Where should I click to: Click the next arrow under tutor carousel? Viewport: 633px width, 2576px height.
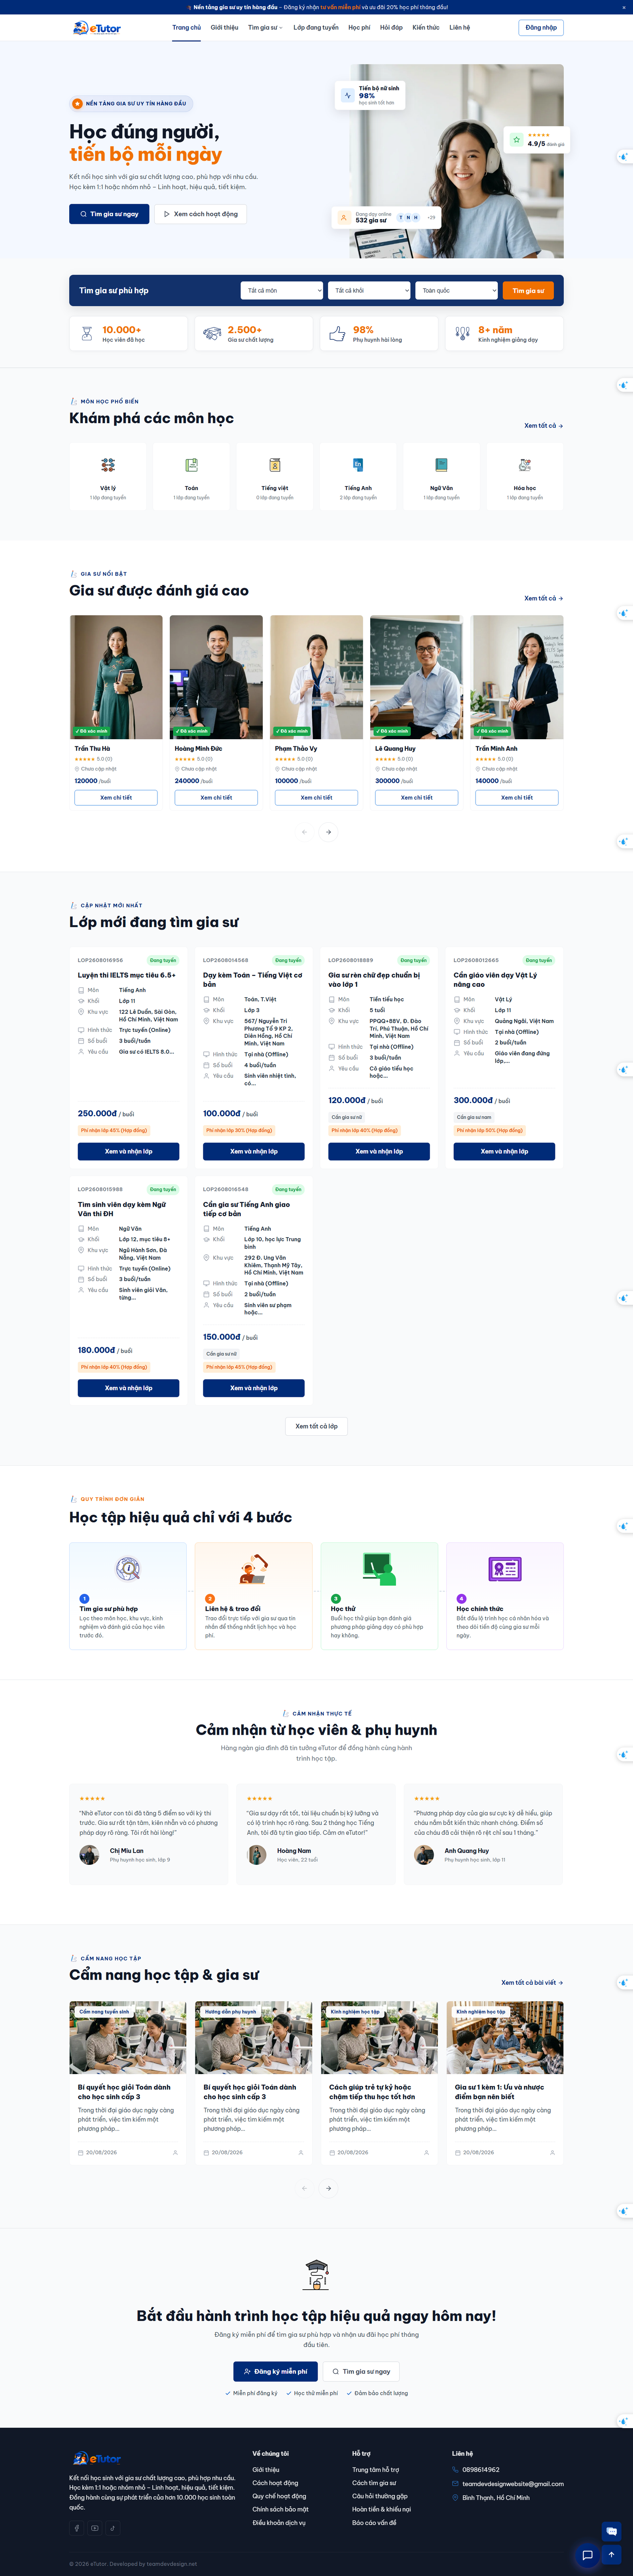pos(328,831)
